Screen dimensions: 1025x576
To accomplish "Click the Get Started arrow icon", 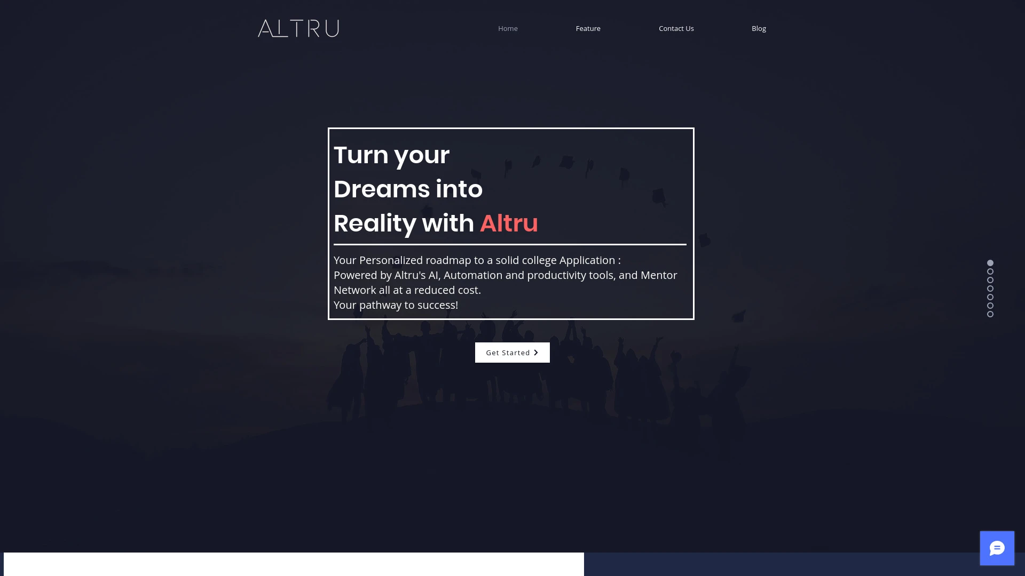I will pyautogui.click(x=536, y=351).
